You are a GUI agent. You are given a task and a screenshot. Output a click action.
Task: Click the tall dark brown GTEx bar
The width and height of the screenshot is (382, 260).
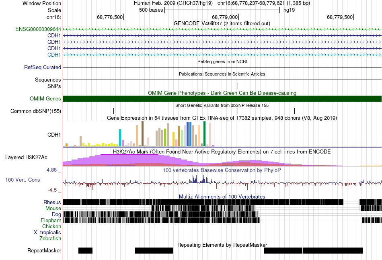pyautogui.click(x=142, y=134)
